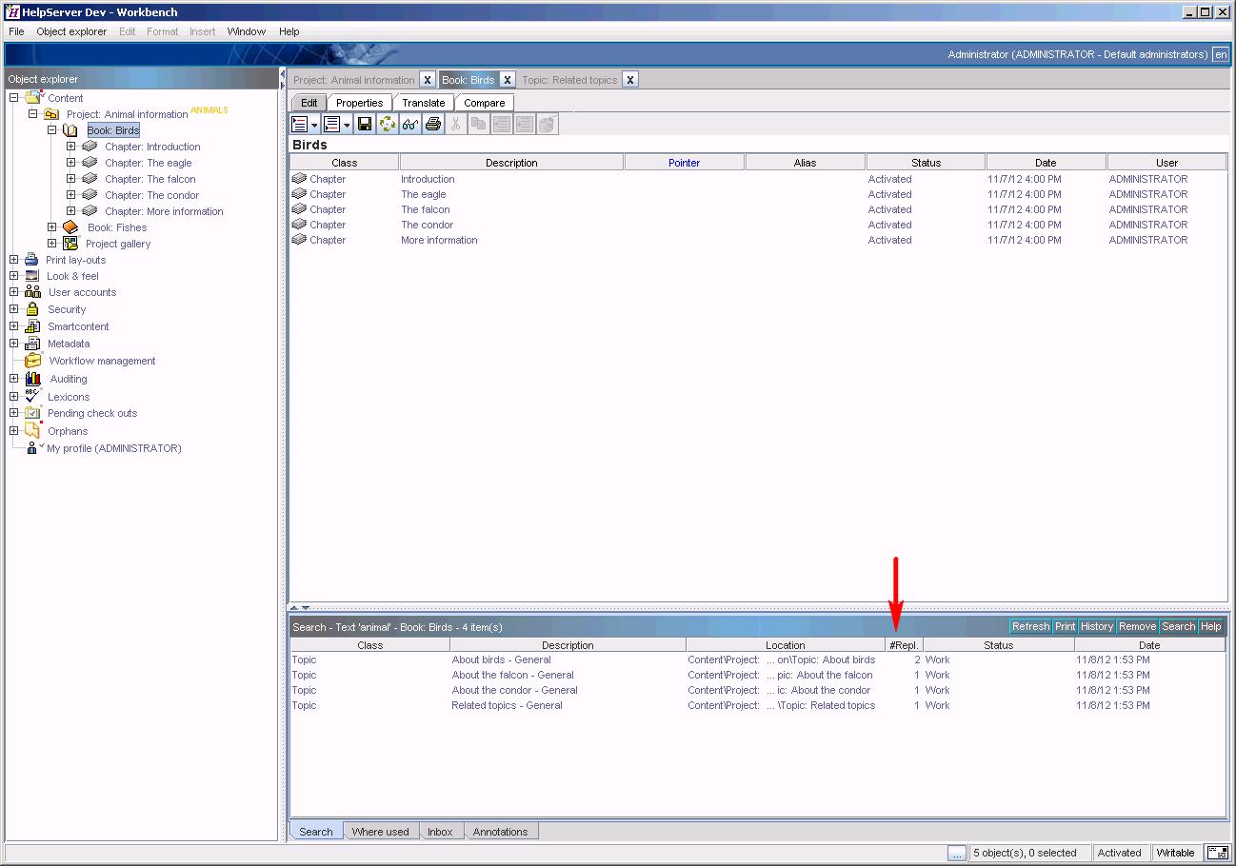Screen dimensions: 1236x866
Task: Click the 'en' language button
Action: point(1221,54)
